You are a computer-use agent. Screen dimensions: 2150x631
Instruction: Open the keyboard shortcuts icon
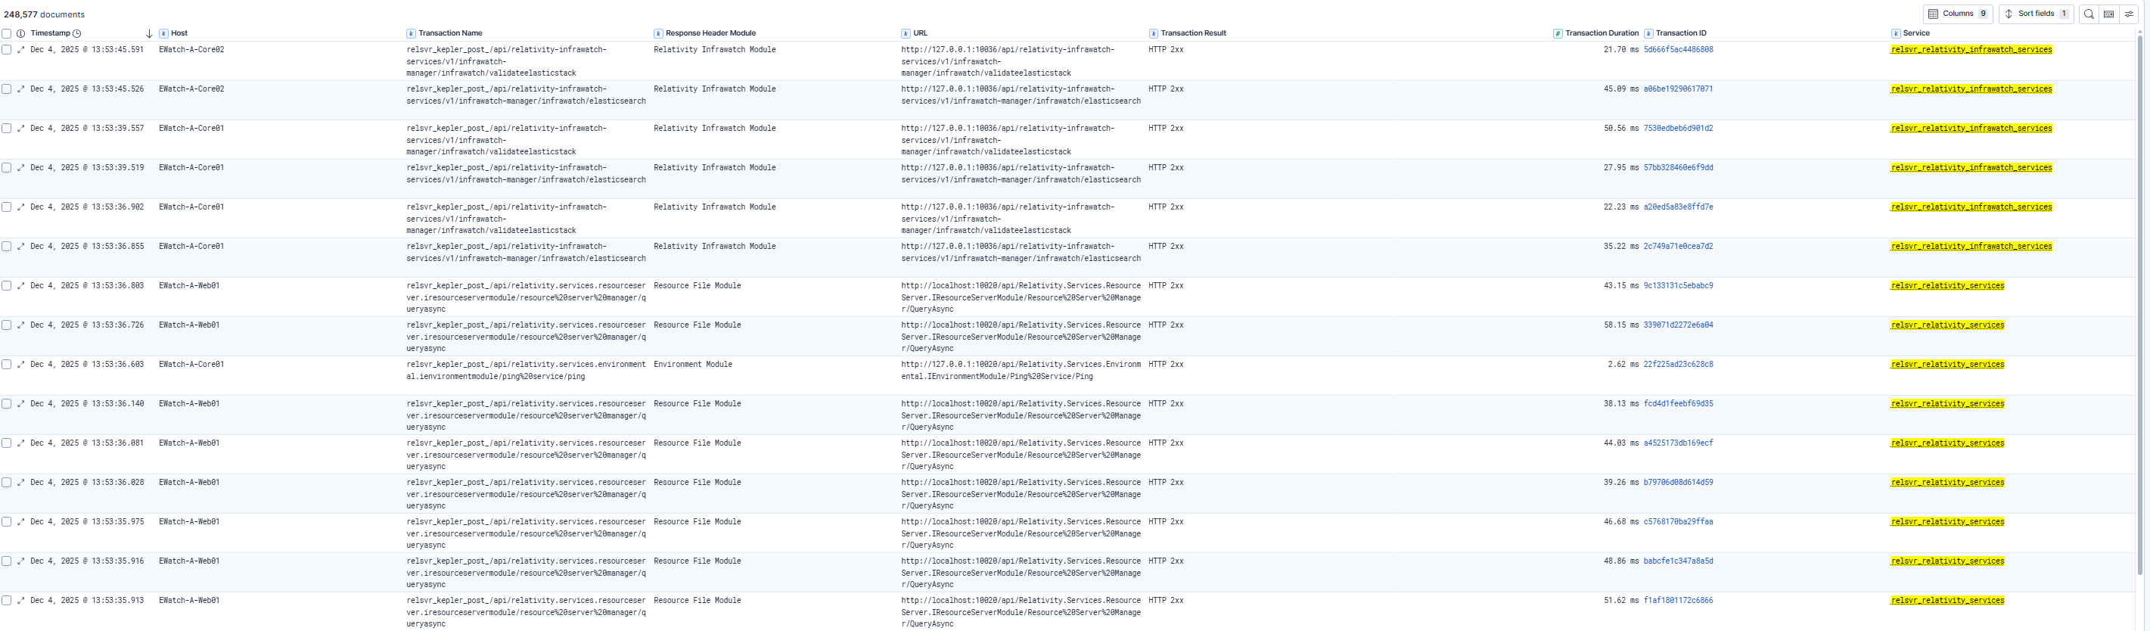(x=2109, y=14)
